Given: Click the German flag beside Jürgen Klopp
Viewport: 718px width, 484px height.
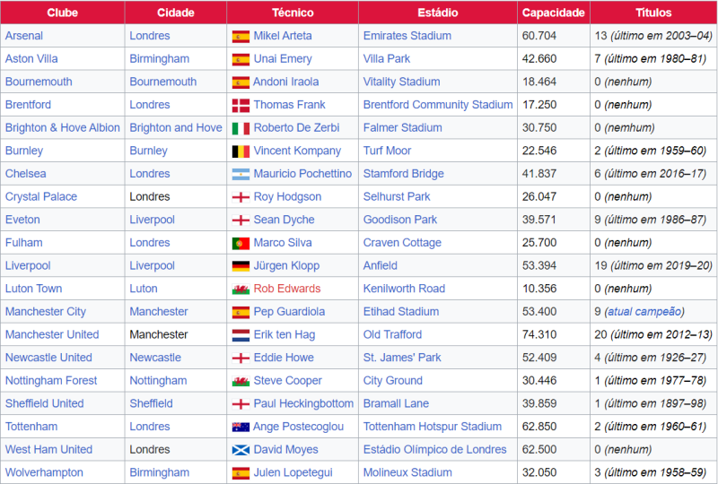Looking at the screenshot, I should tap(241, 266).
